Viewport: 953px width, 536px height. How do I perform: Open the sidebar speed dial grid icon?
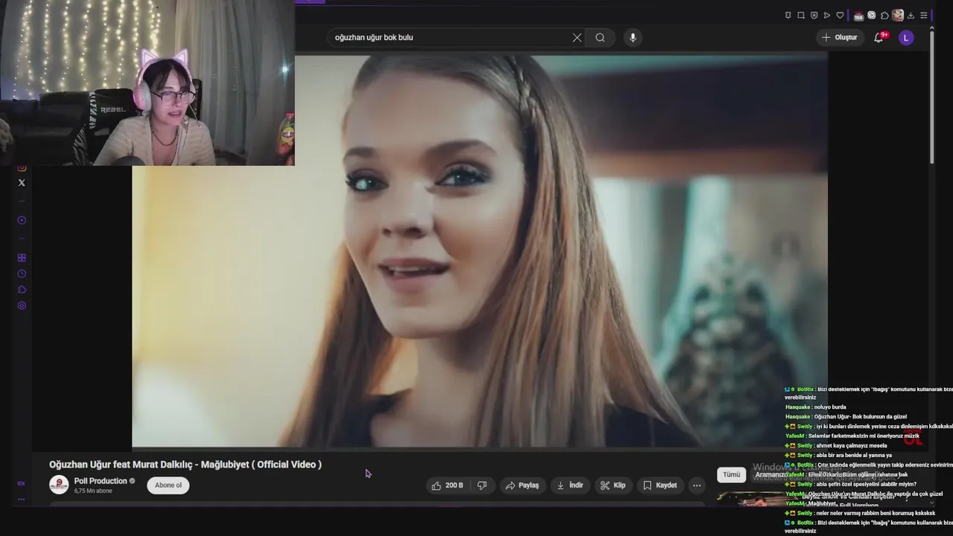pos(22,258)
